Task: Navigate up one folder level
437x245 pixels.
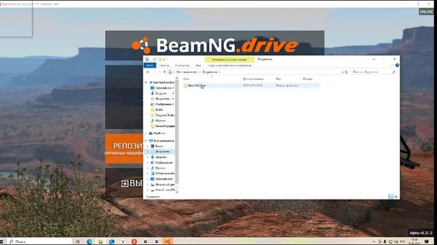Action: coord(165,72)
